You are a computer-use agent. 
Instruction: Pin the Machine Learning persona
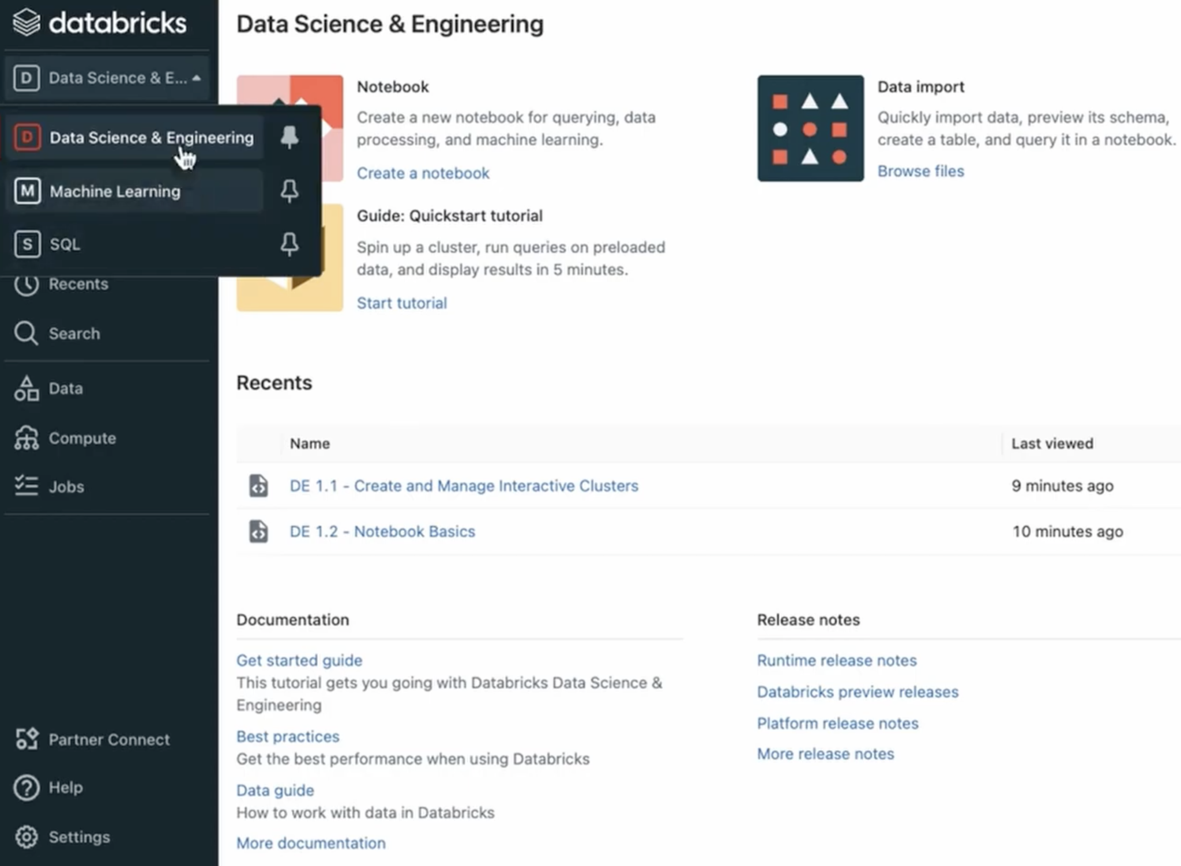click(x=289, y=191)
